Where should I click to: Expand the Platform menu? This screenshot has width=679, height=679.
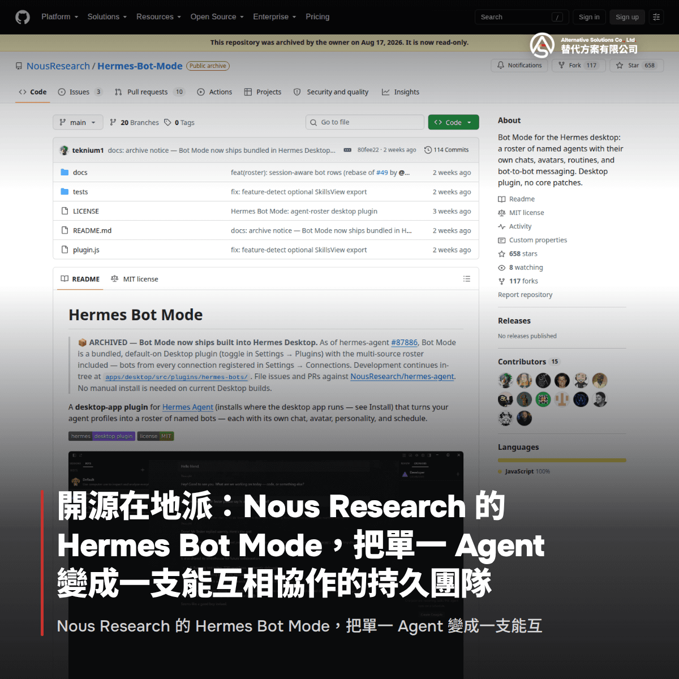click(59, 17)
